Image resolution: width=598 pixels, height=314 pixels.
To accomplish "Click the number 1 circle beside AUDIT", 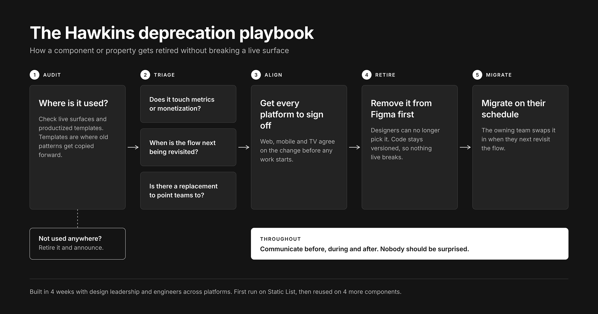I will coord(34,75).
